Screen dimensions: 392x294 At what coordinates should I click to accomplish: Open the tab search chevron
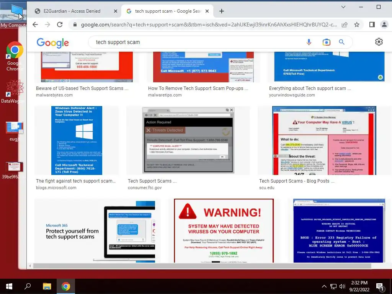coord(343,7)
